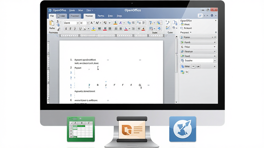The height and width of the screenshot is (148, 264).
Task: Toggle strikethrough 'X' button
Action: 85,29
